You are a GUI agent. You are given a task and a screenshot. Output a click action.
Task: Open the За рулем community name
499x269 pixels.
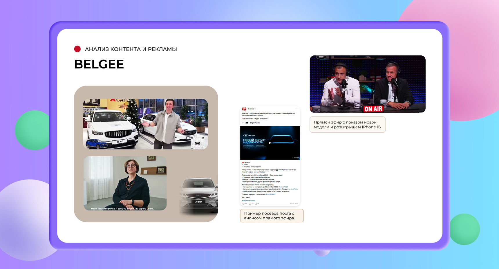(x=251, y=109)
